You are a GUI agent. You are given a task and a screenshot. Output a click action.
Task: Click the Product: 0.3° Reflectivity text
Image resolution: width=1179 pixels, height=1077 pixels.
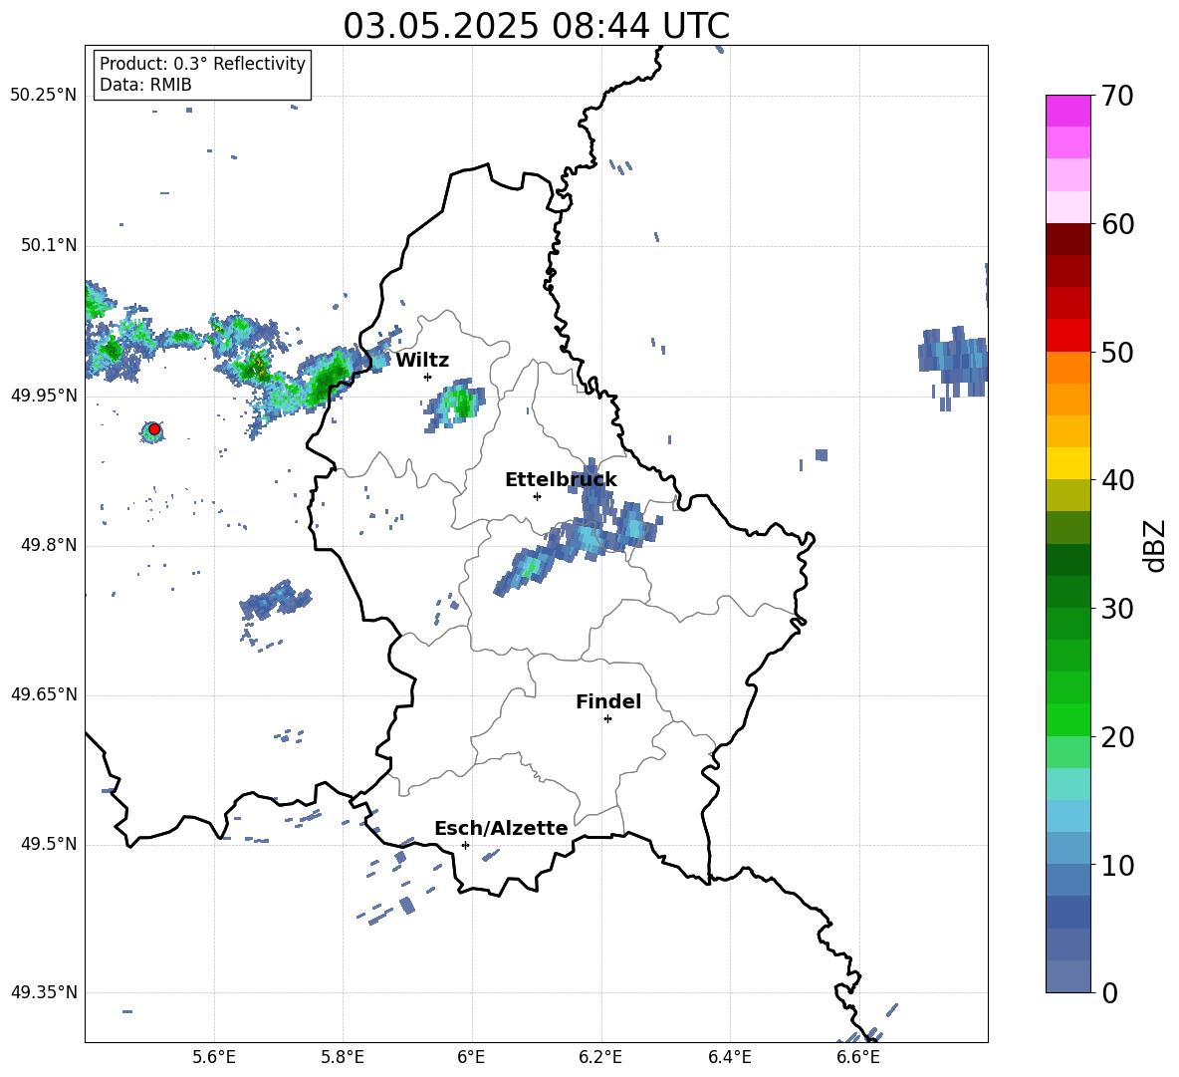tap(202, 63)
